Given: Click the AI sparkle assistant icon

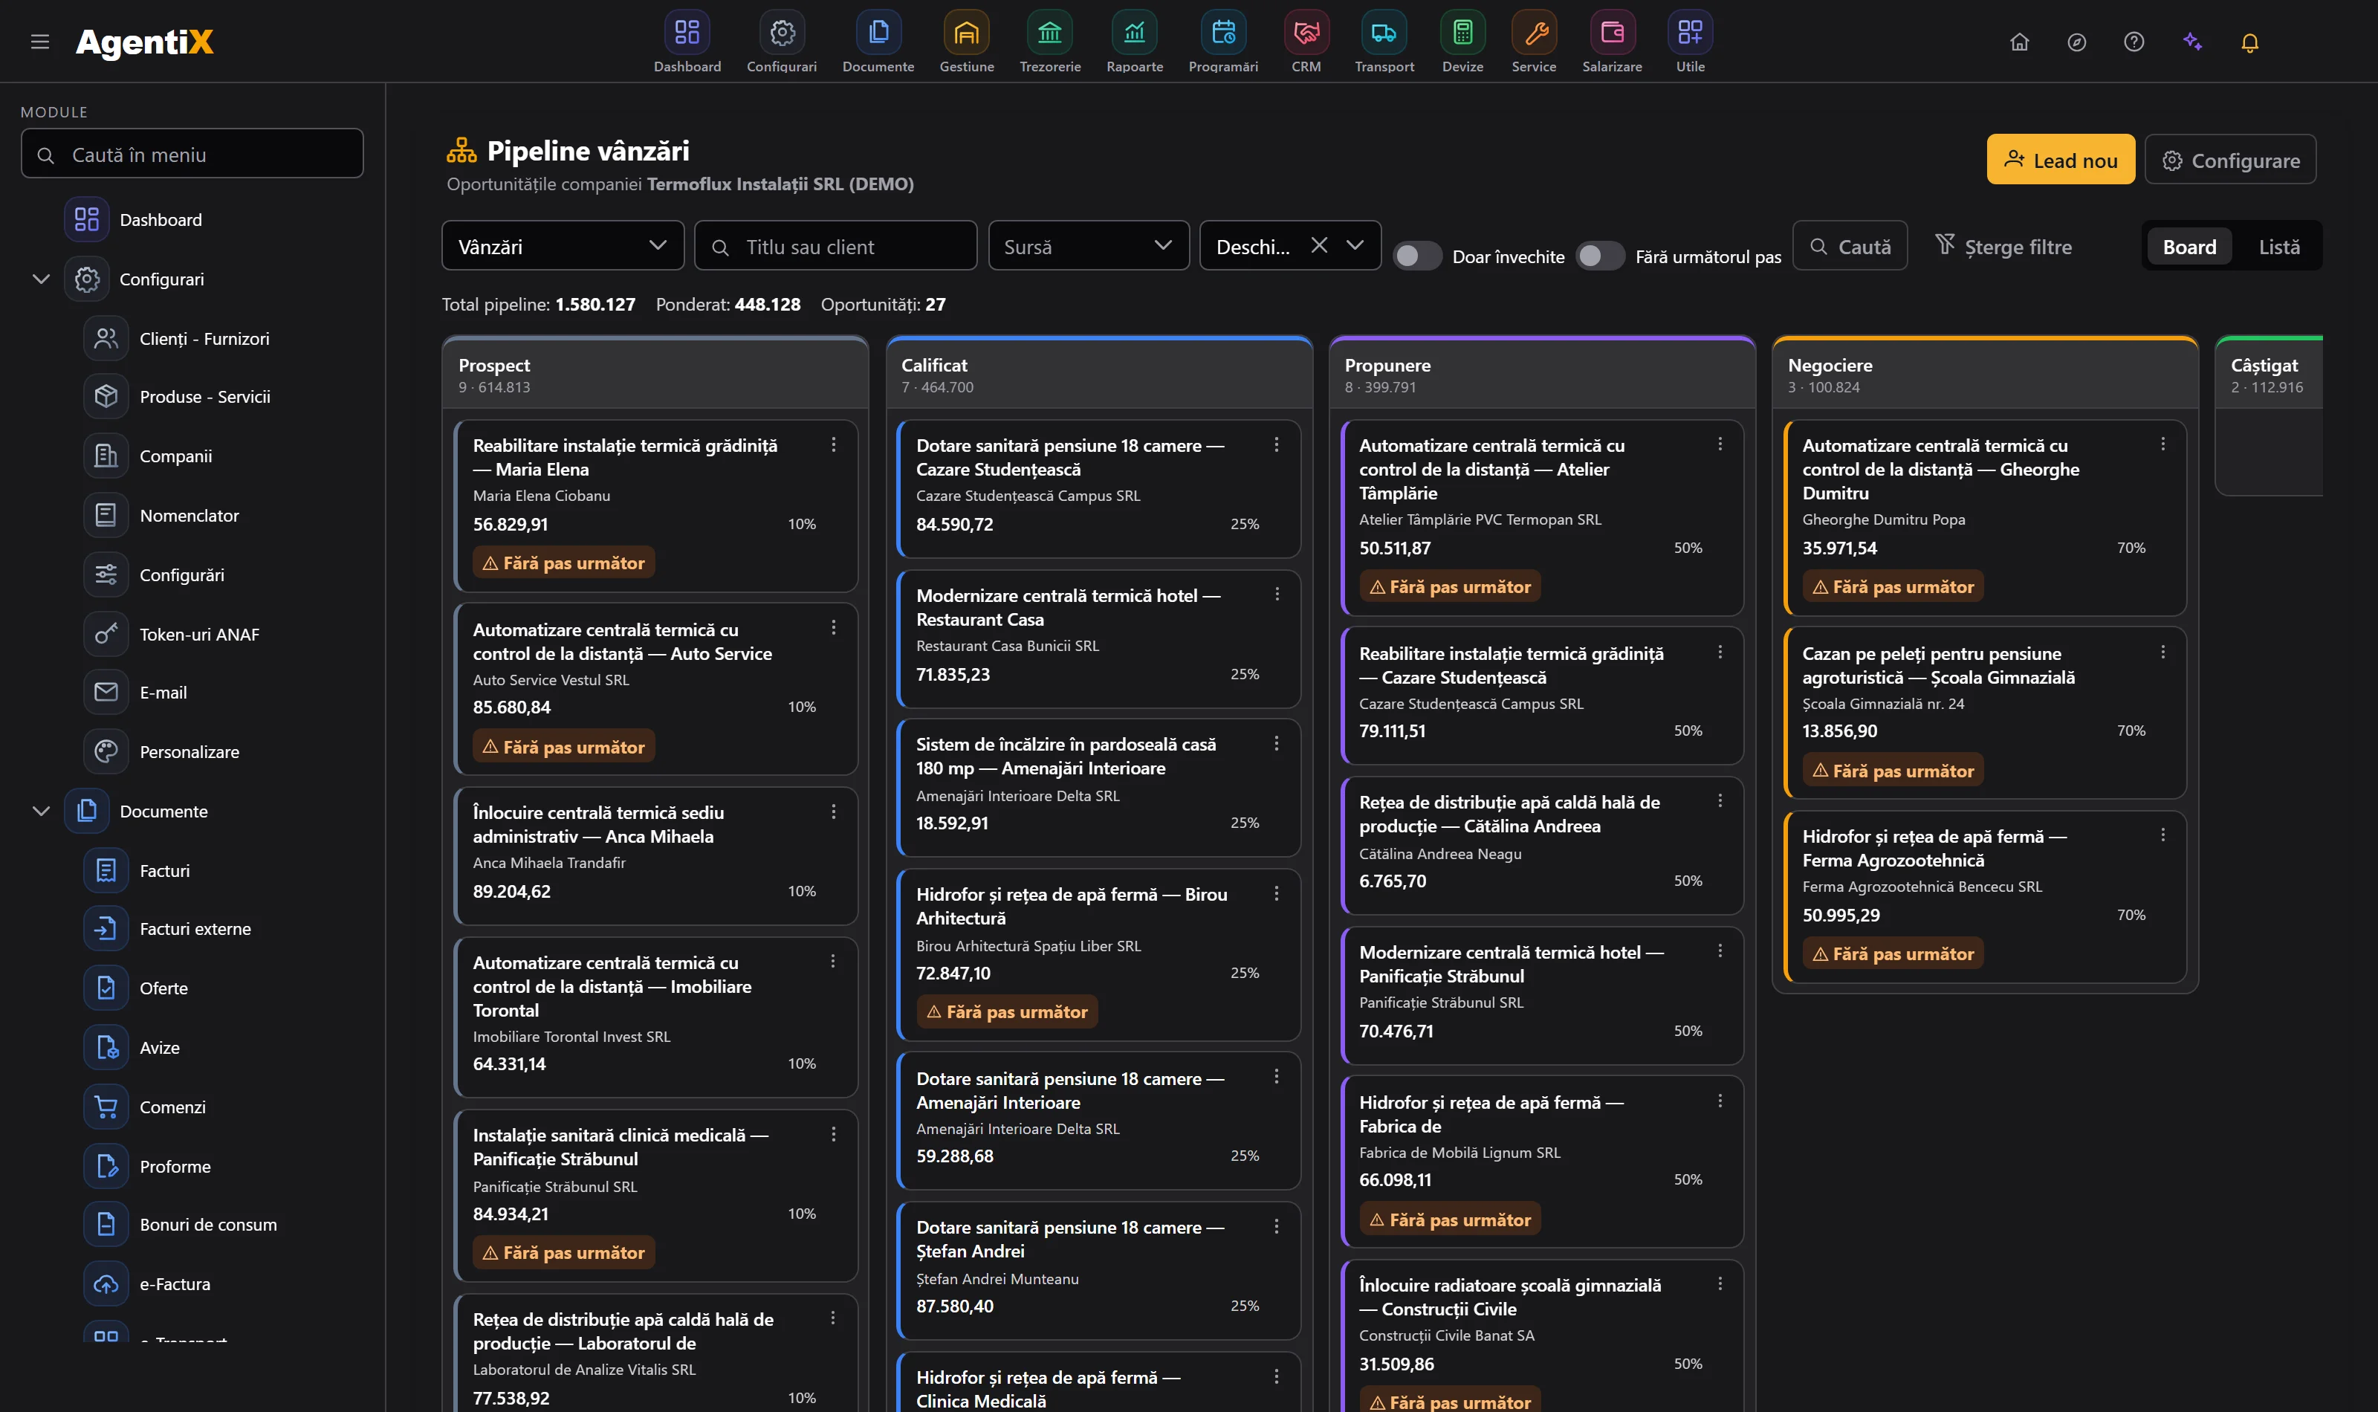Looking at the screenshot, I should [2191, 42].
